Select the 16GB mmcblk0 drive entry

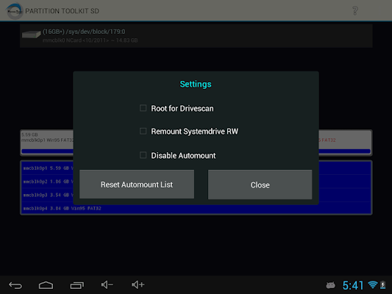196,36
